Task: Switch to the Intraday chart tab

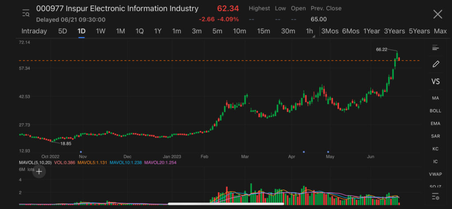Action: 34,31
